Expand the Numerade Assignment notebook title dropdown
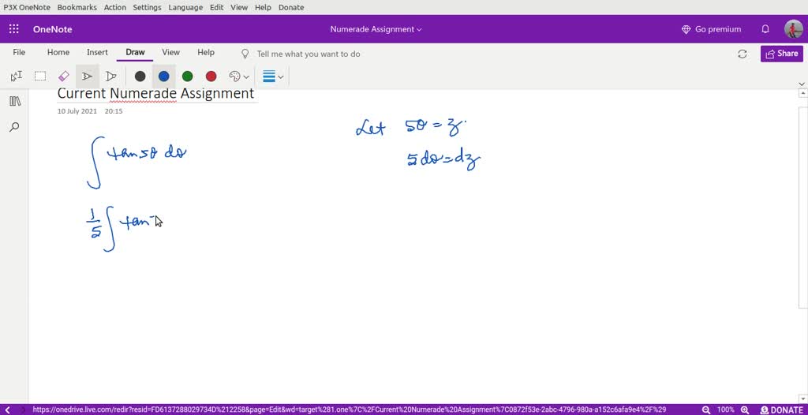 click(376, 29)
